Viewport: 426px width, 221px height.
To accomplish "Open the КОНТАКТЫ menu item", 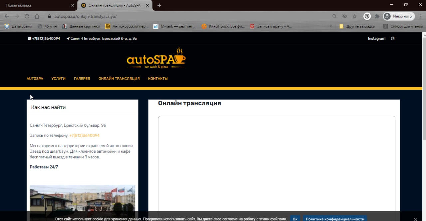I will click(x=158, y=79).
